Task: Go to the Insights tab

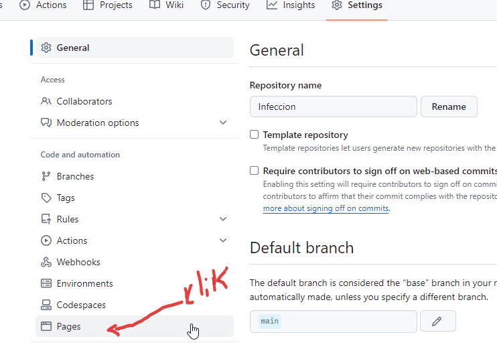Action: [x=291, y=5]
